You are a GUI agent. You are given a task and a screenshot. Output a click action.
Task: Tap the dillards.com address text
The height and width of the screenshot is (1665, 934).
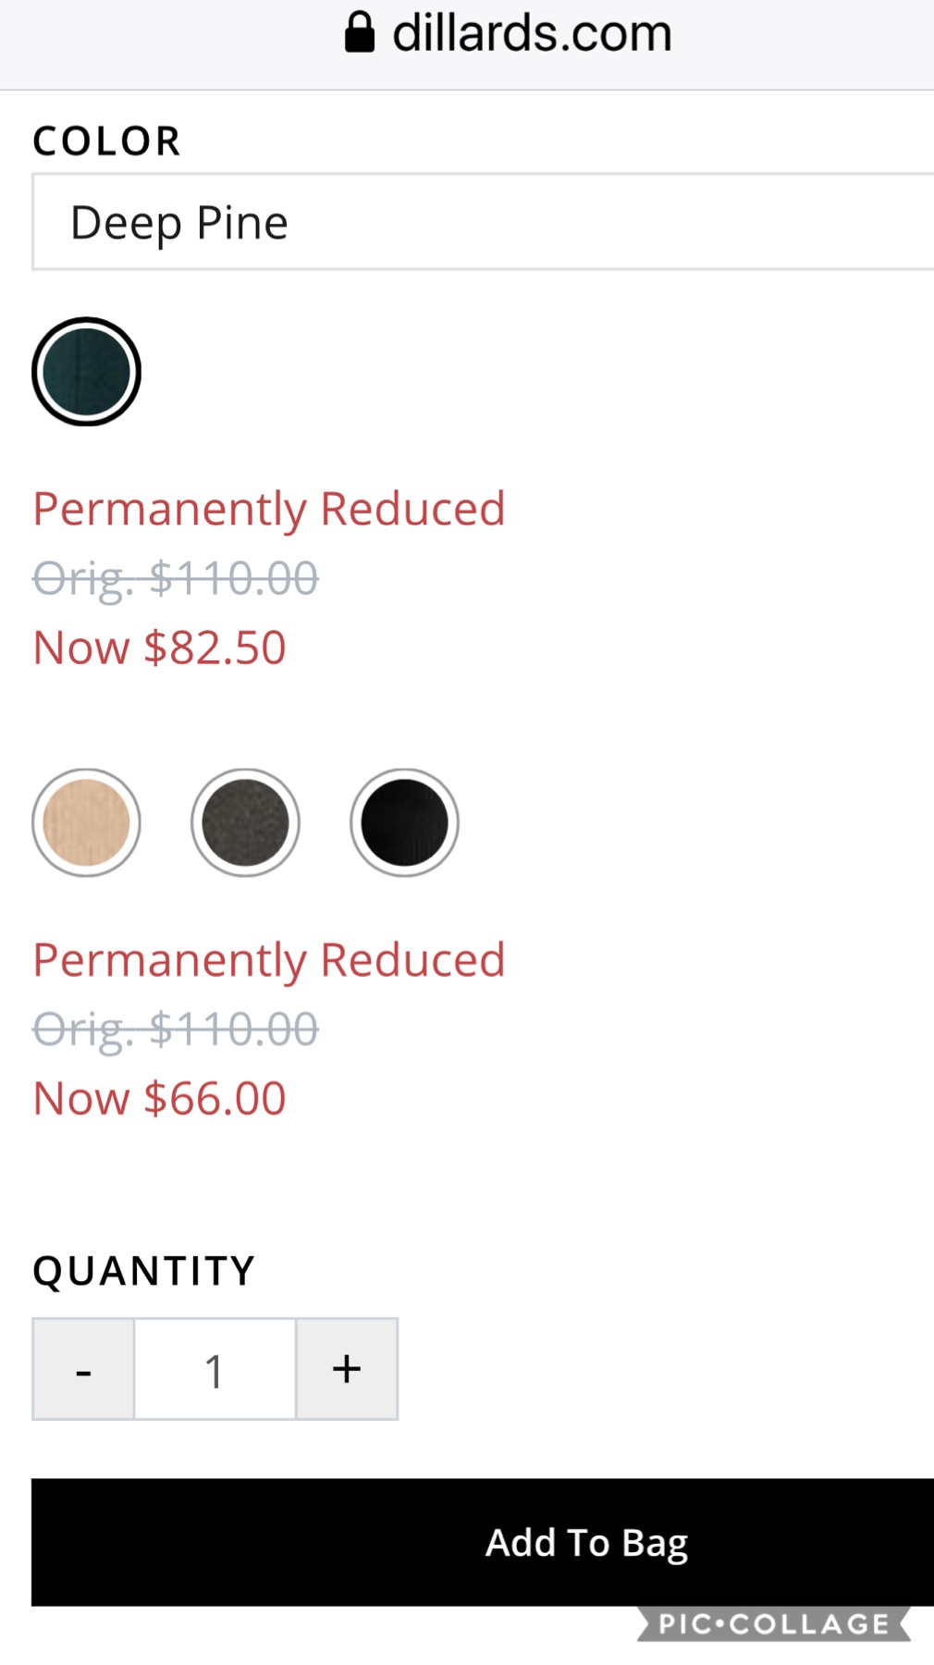click(532, 33)
